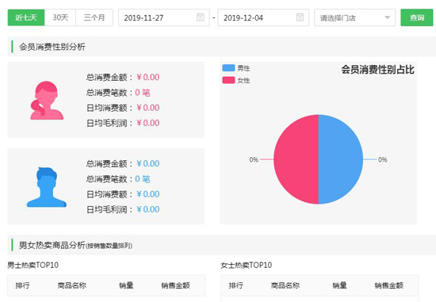Switch to the 三个月 time range tab
The image size is (436, 302).
[94, 17]
